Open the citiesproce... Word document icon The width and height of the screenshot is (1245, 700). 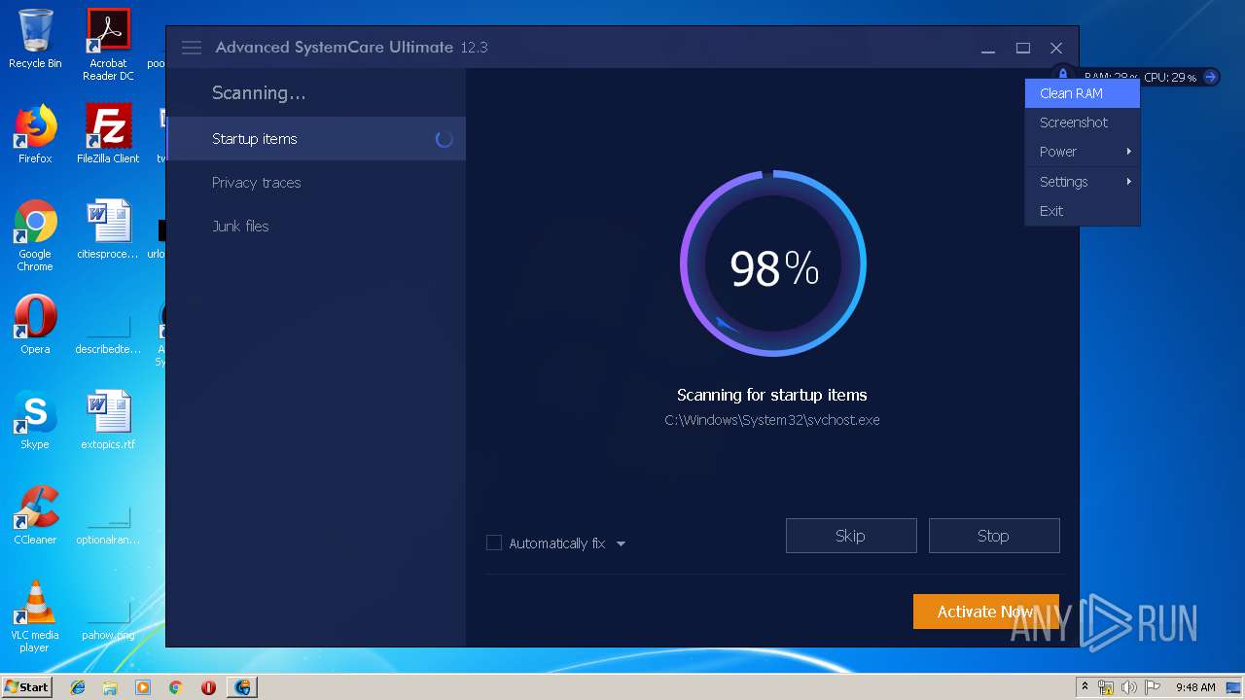(108, 230)
